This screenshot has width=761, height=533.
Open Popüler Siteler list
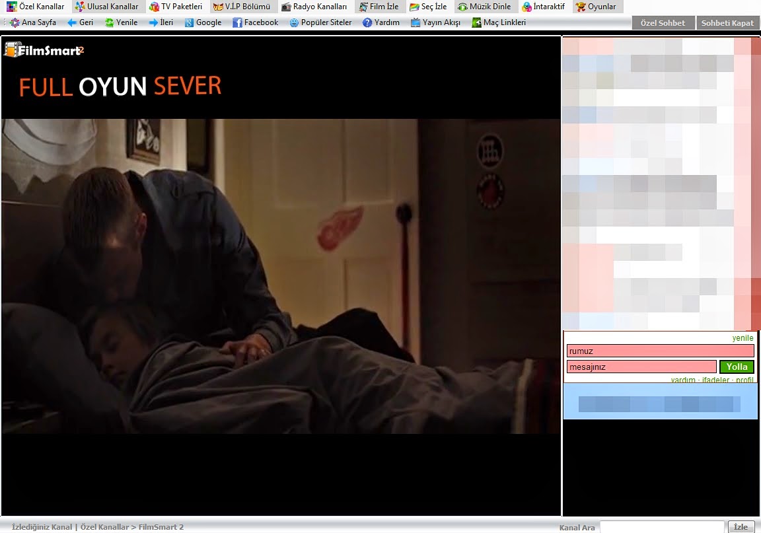coord(320,22)
